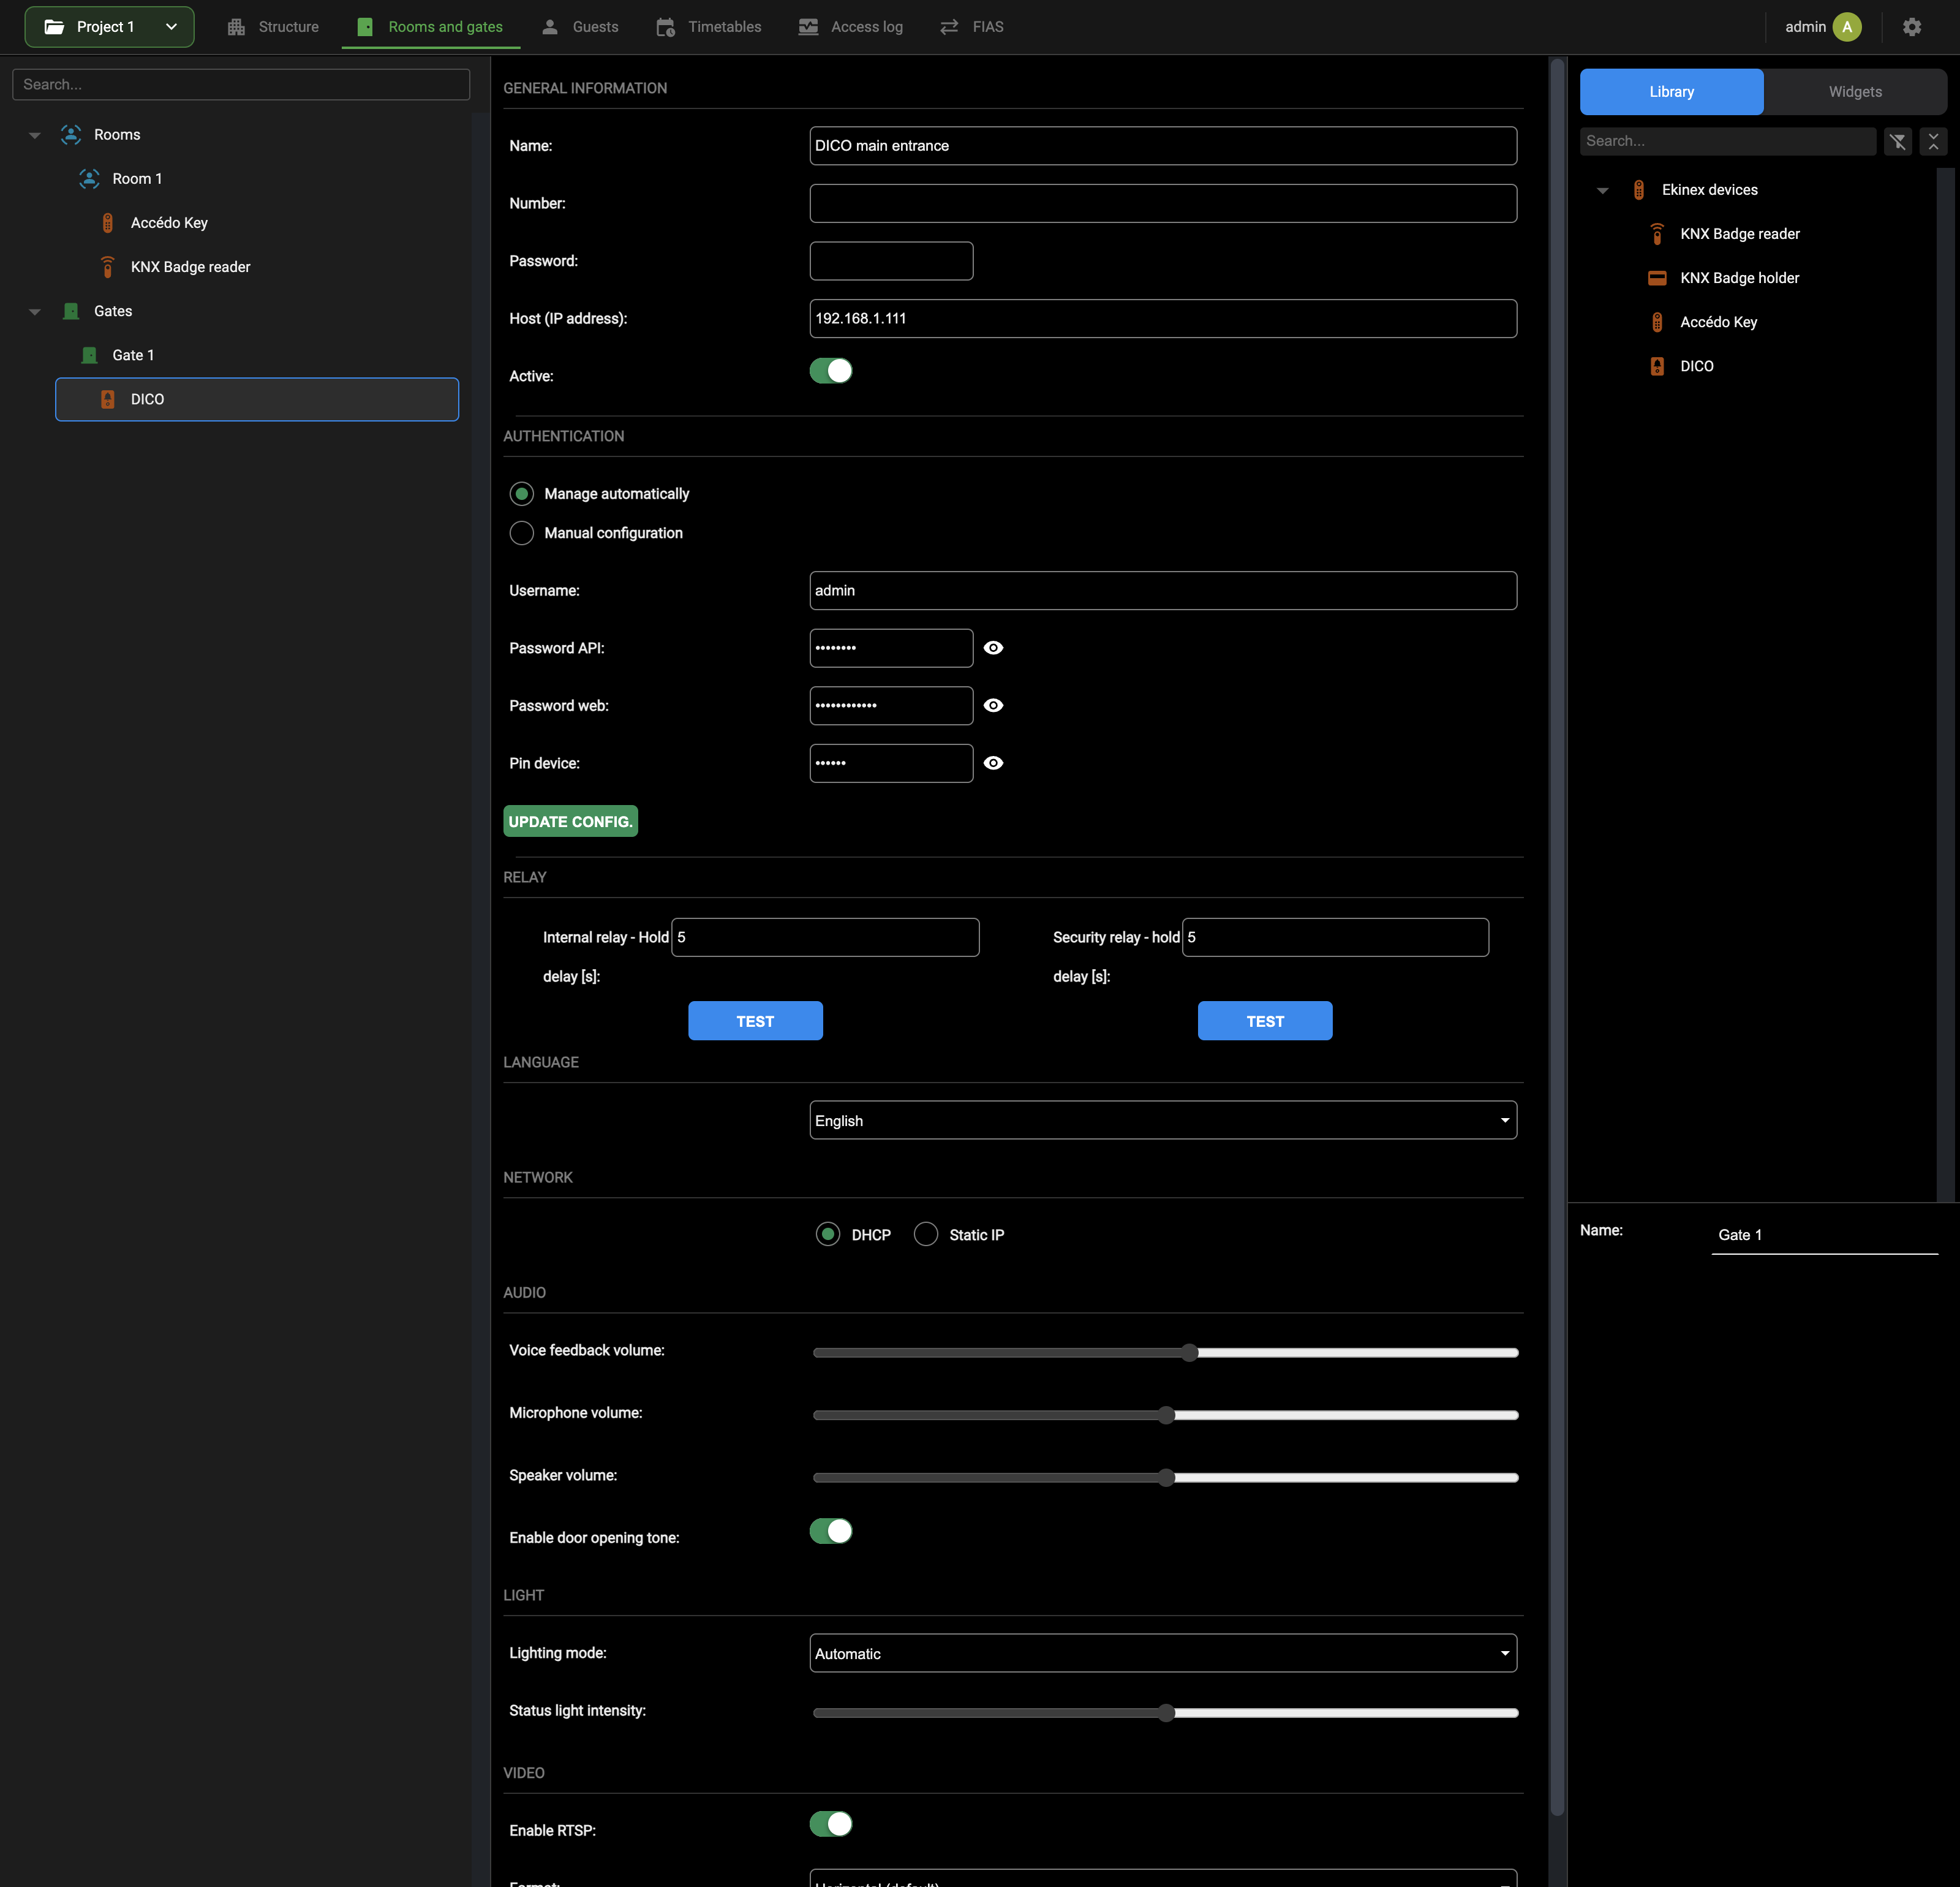Click the filter icon in Library panel
This screenshot has width=1960, height=1887.
(1897, 141)
